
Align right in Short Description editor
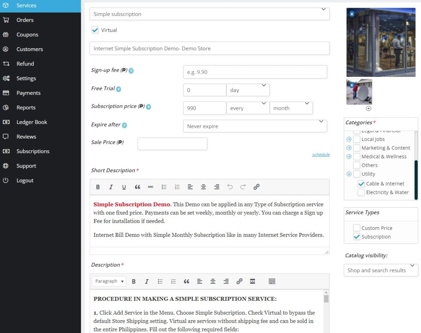pos(217,187)
